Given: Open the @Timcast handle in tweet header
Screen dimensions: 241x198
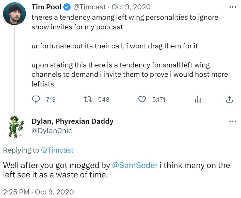Looking at the screenshot, I should [x=89, y=7].
